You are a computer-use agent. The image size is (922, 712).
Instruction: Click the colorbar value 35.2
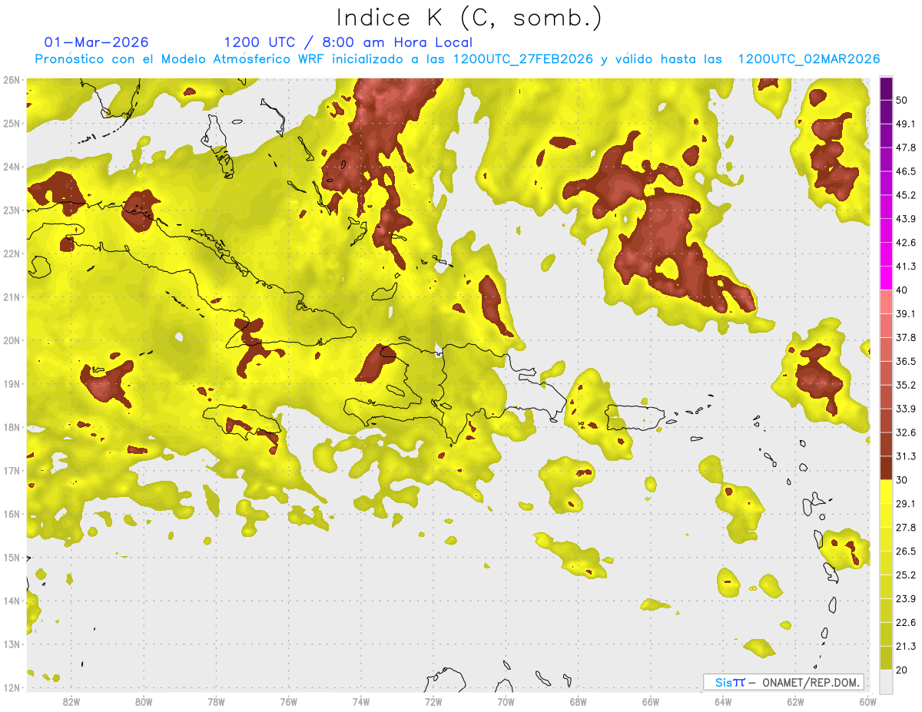click(906, 385)
